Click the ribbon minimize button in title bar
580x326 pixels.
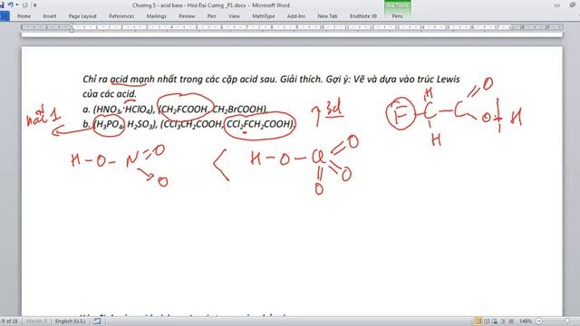(557, 5)
